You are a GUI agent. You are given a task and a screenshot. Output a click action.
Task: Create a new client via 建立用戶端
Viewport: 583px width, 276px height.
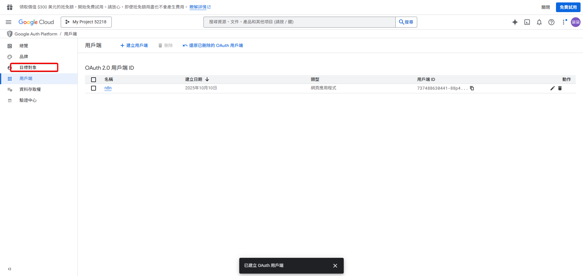(134, 45)
